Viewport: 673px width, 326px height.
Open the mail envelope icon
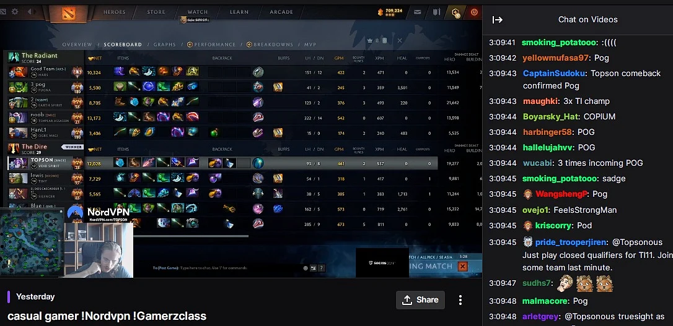click(417, 12)
